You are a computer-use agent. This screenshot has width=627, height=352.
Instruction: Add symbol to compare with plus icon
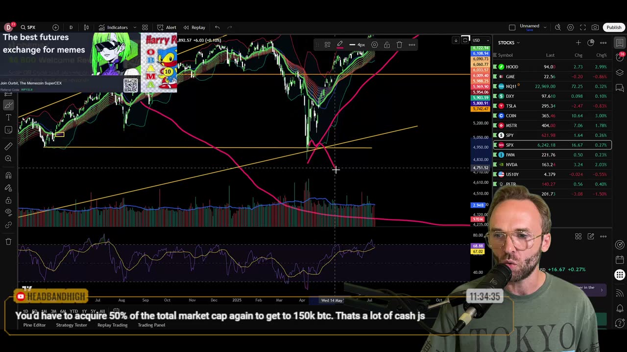coord(55,27)
